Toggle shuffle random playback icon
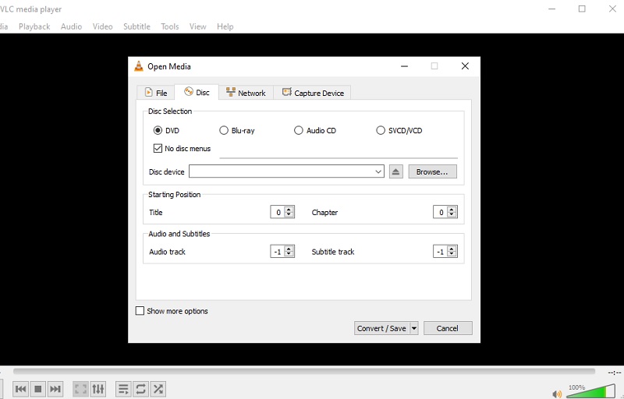Image resolution: width=624 pixels, height=399 pixels. 158,389
